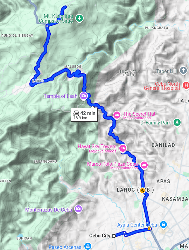
Task: Click the Monterrazas De Cebu camera pin
Action: [x=78, y=208]
